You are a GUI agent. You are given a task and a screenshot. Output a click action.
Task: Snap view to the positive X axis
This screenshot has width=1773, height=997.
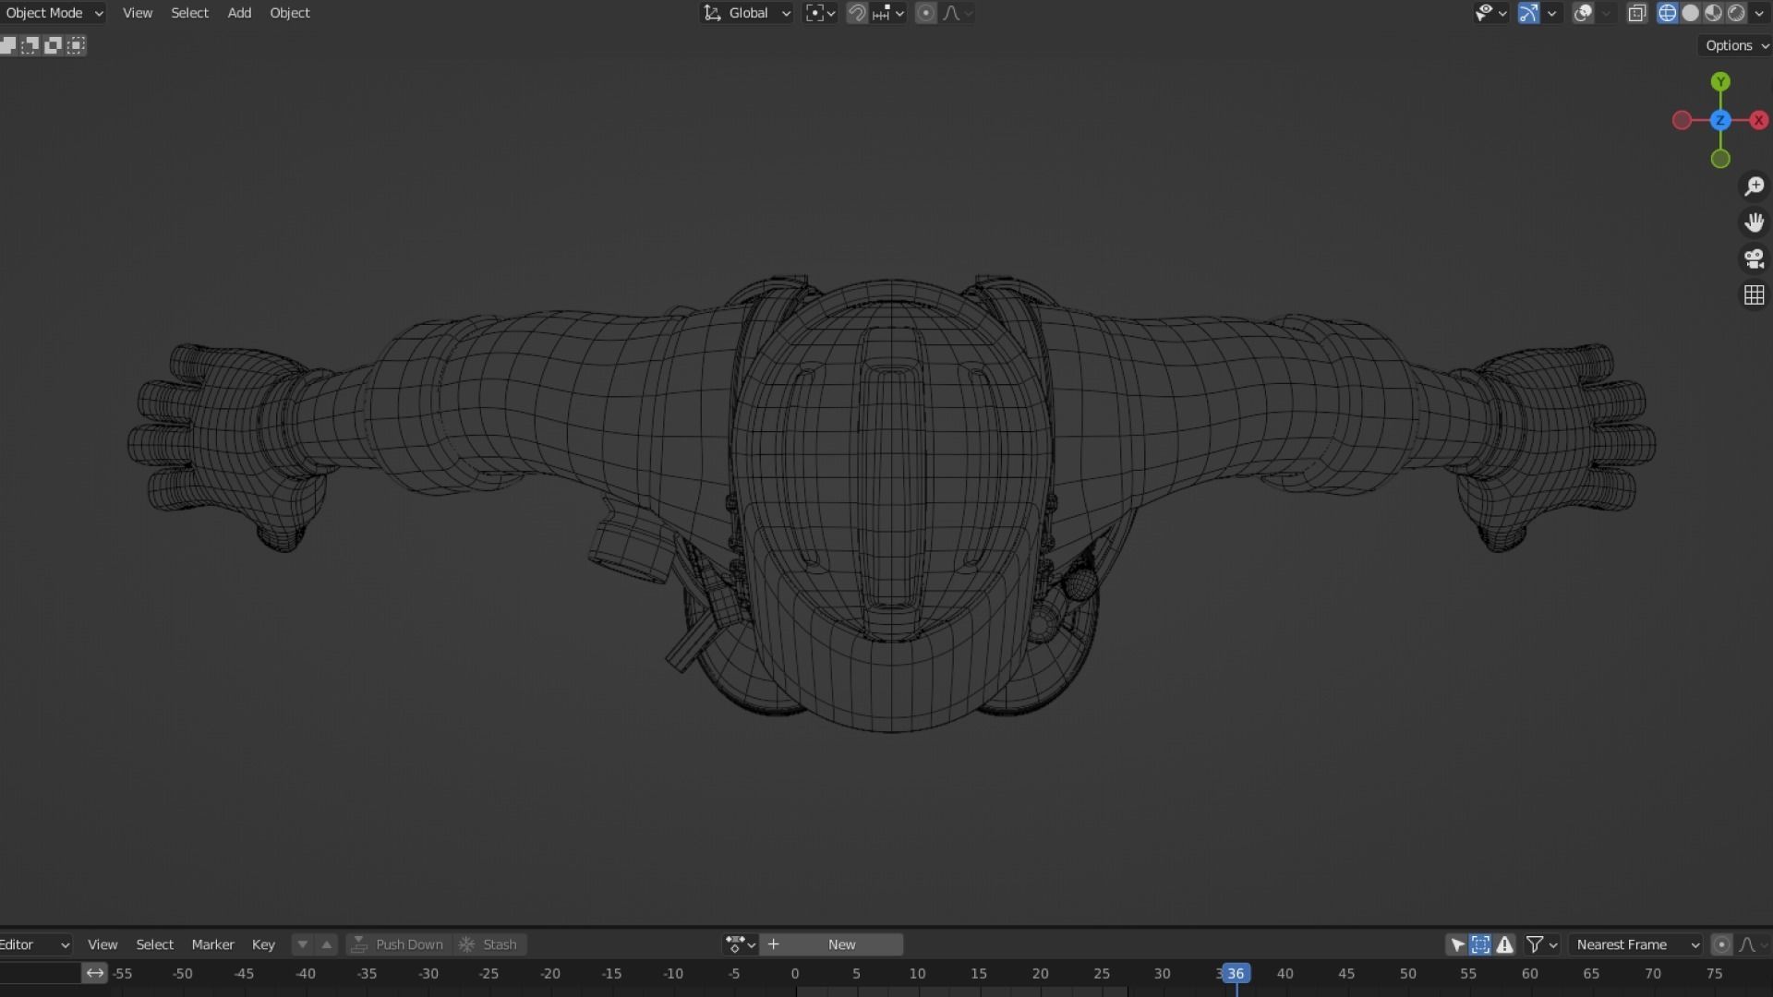point(1759,120)
